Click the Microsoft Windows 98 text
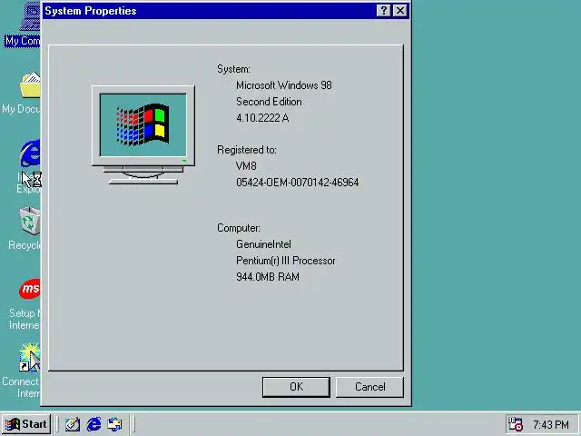Viewport: 581px width, 436px height. pos(284,85)
